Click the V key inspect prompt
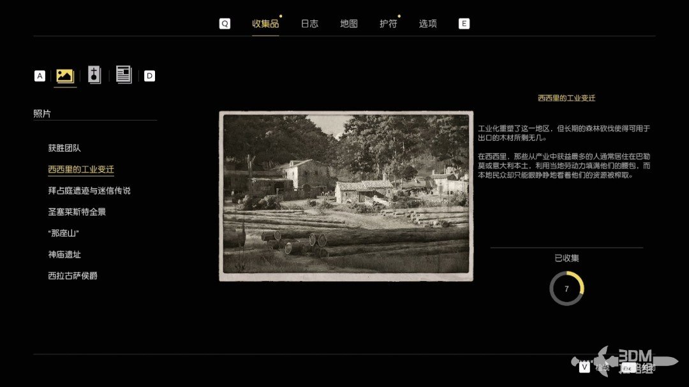Image resolution: width=689 pixels, height=387 pixels. [584, 367]
